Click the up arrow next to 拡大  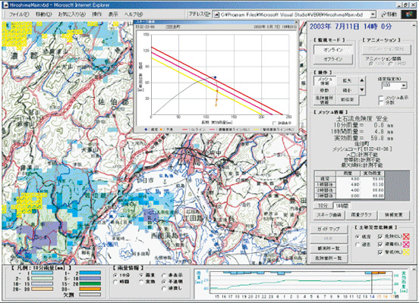pyautogui.click(x=361, y=80)
